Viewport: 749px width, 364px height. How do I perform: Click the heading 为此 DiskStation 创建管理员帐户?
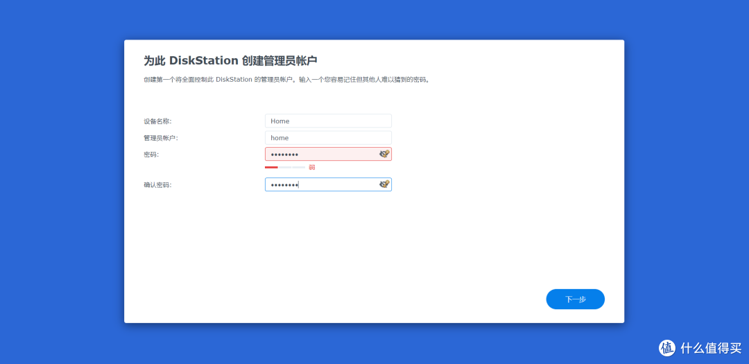231,61
